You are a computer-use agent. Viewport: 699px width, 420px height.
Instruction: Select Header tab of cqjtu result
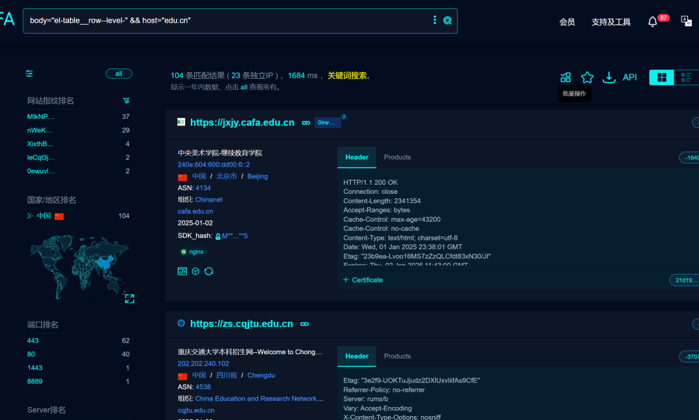(x=357, y=356)
